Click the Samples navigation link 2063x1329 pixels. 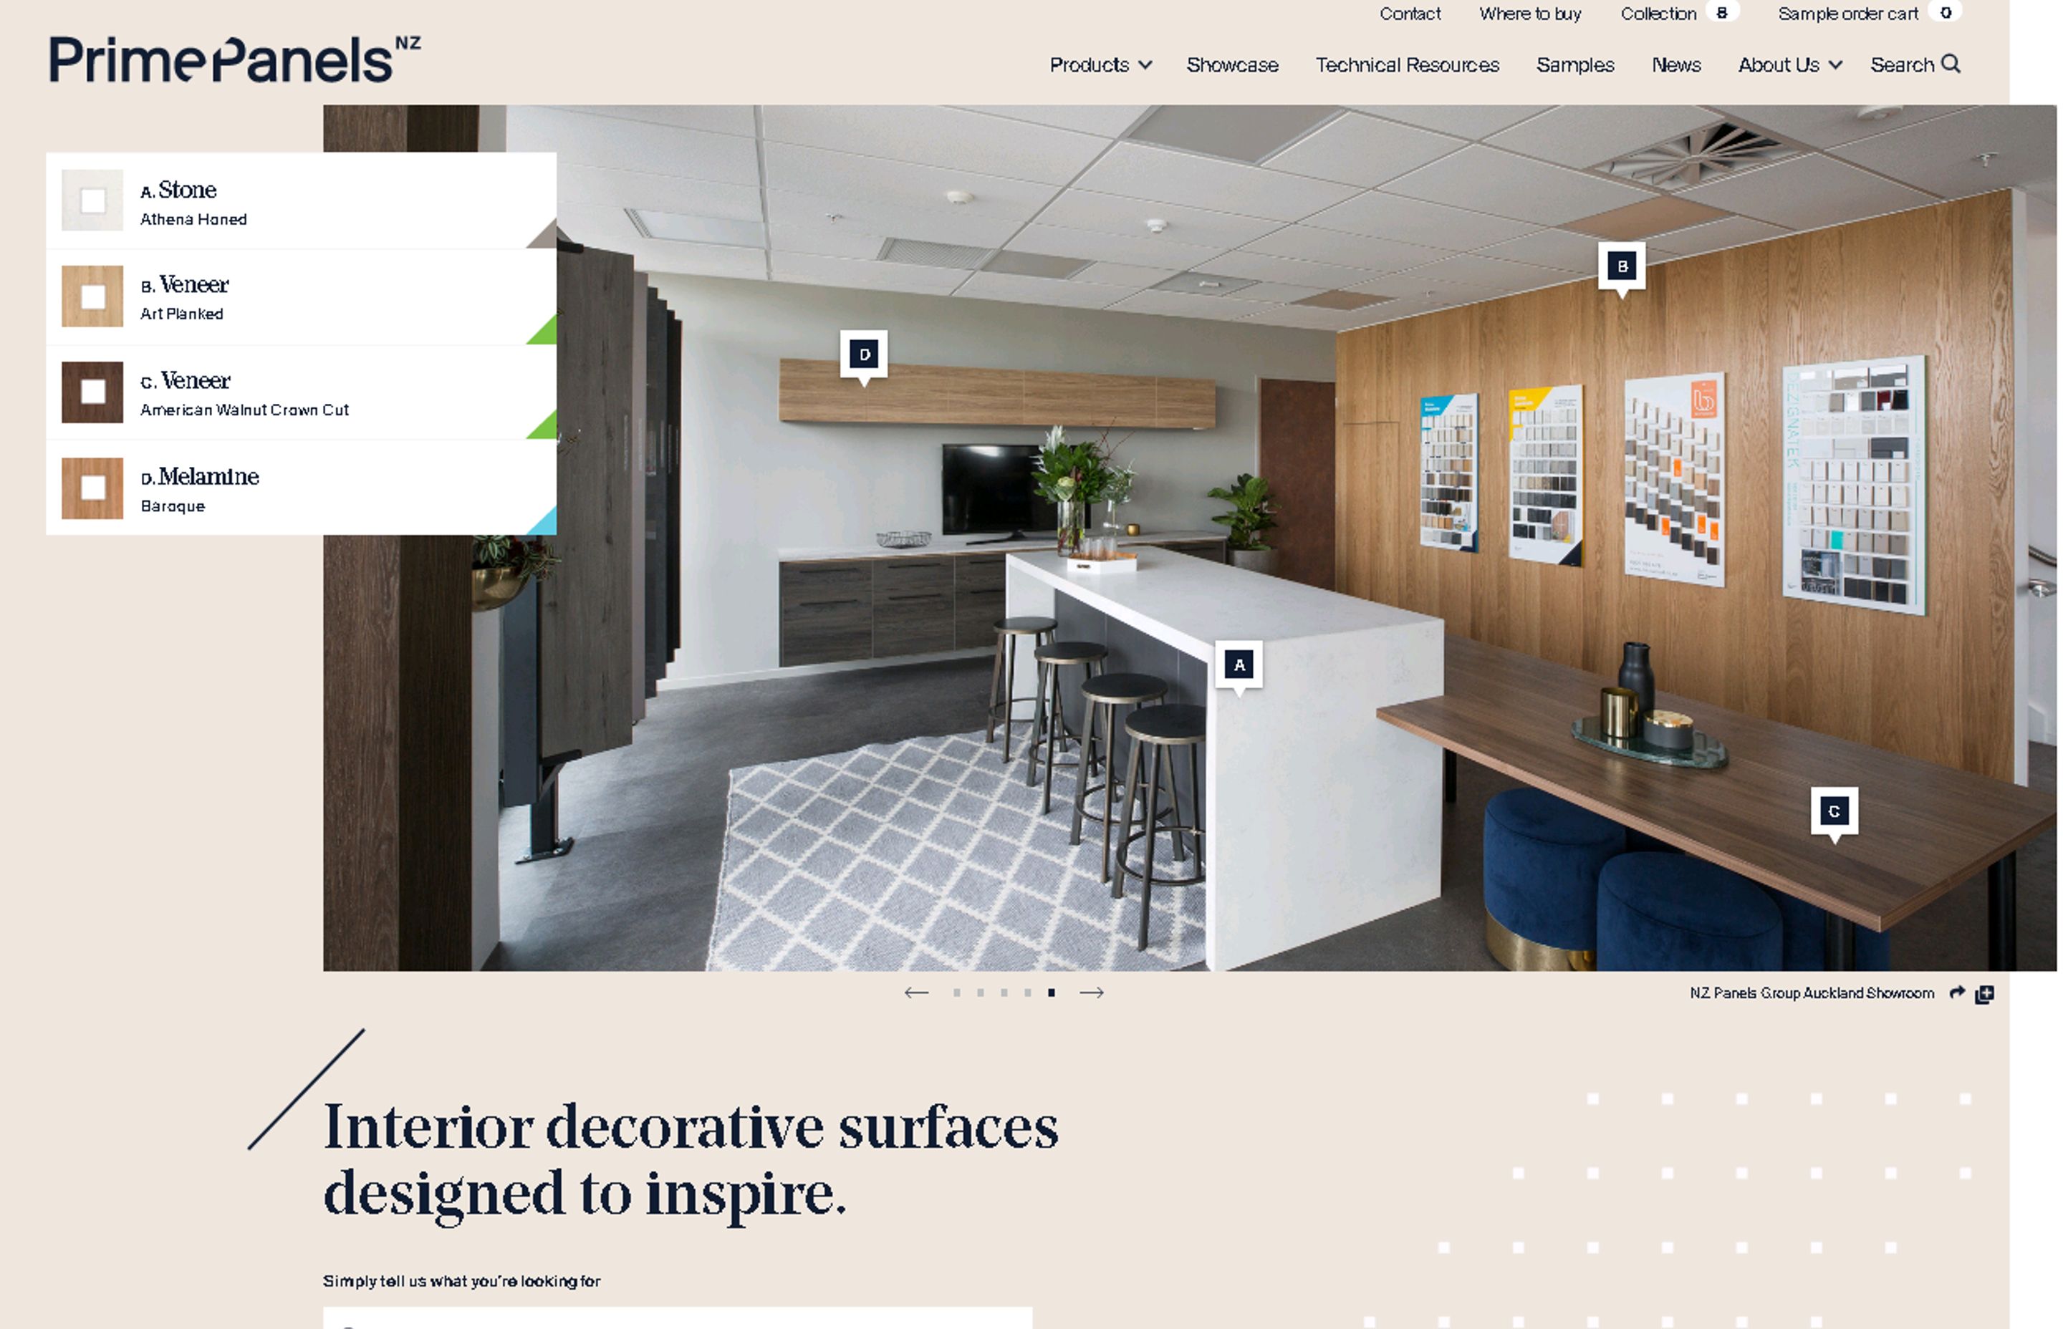1576,66
